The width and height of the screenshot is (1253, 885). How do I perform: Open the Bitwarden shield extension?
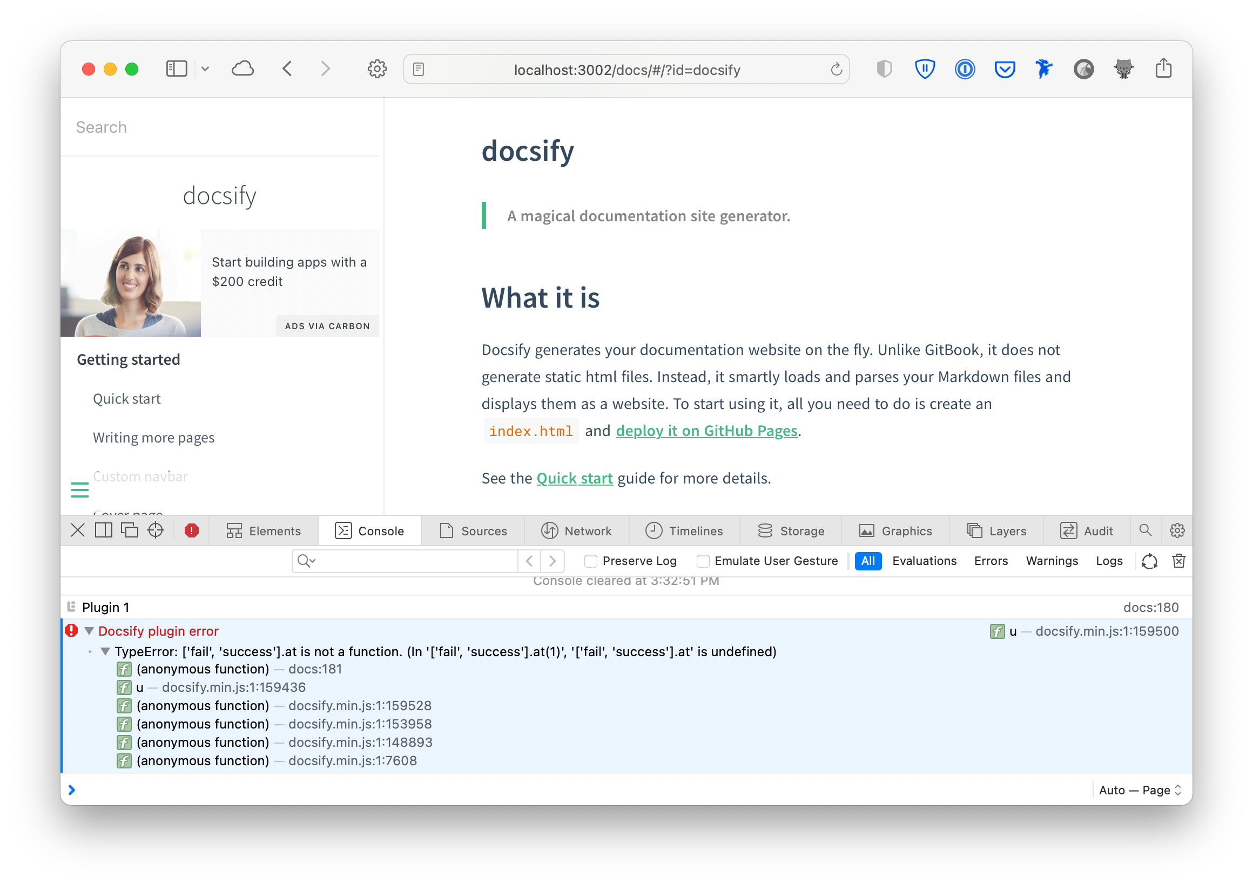(925, 69)
